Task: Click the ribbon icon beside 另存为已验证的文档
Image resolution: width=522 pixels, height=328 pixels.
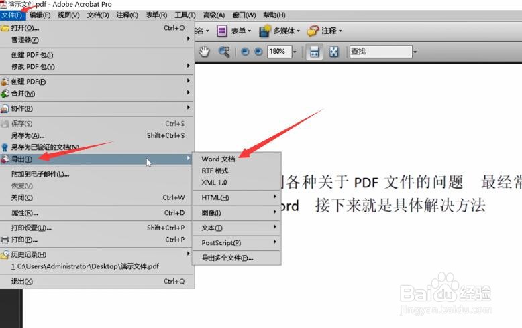Action: coord(5,147)
